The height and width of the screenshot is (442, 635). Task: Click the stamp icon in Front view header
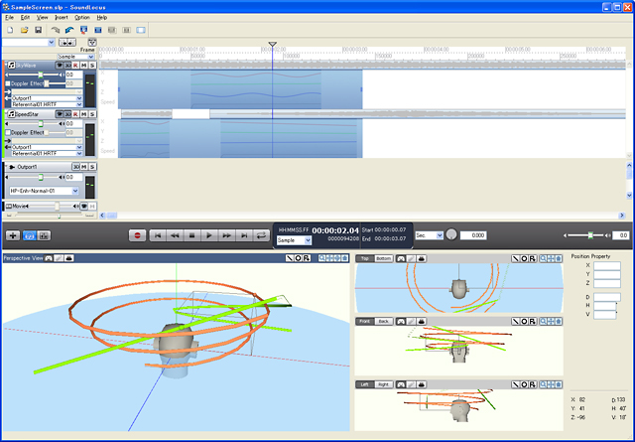tap(421, 321)
